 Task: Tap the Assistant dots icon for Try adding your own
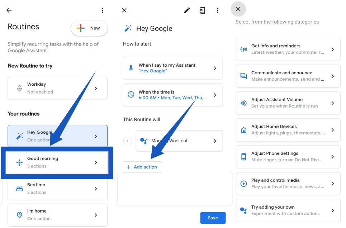243,210
